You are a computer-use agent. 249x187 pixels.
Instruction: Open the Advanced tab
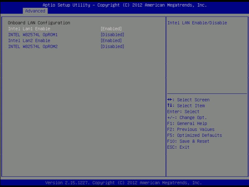coord(35,11)
